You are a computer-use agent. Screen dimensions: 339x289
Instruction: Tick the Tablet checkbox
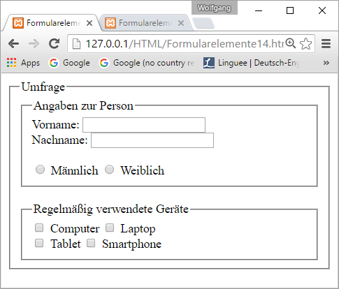click(39, 243)
